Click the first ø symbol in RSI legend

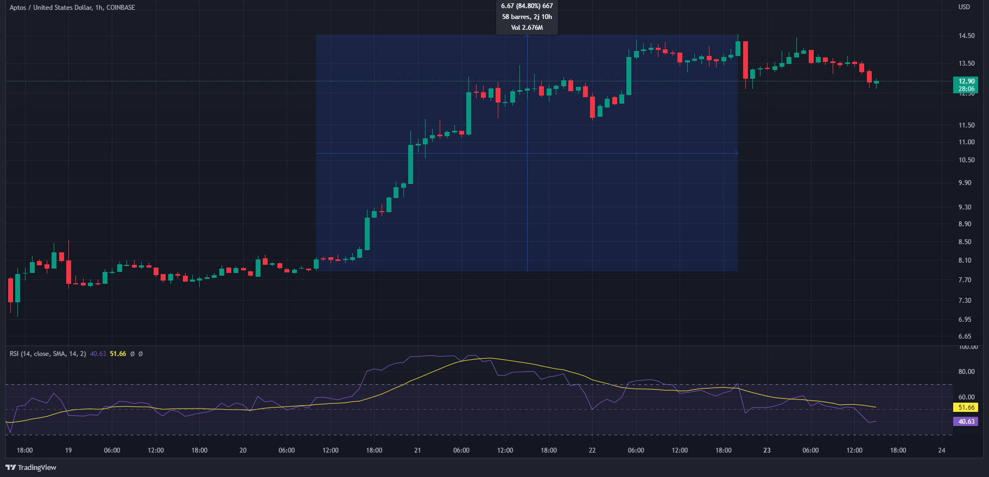(x=132, y=354)
